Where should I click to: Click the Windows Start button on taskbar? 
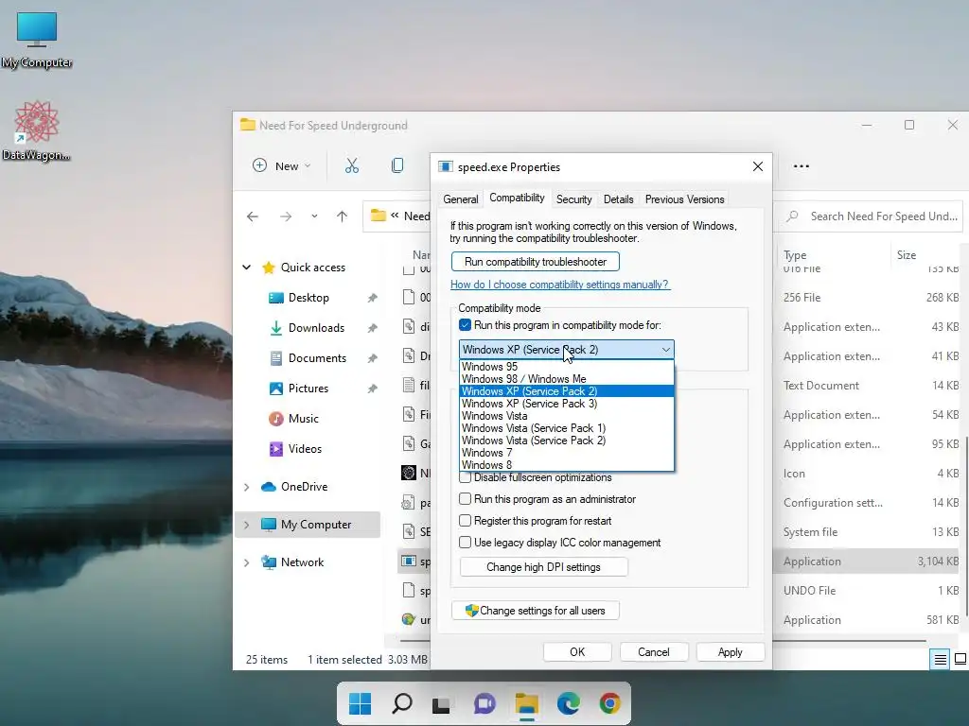tap(360, 703)
